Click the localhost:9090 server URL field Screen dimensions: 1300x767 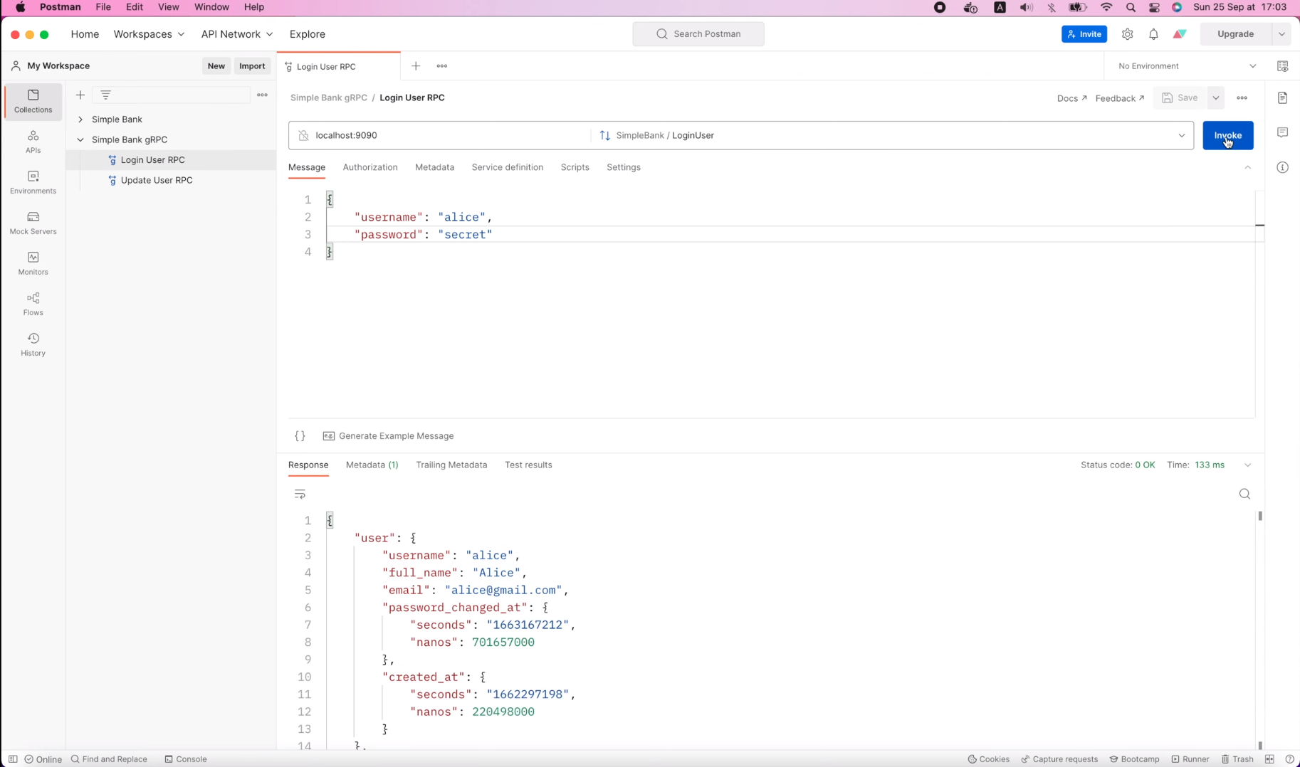(x=439, y=135)
